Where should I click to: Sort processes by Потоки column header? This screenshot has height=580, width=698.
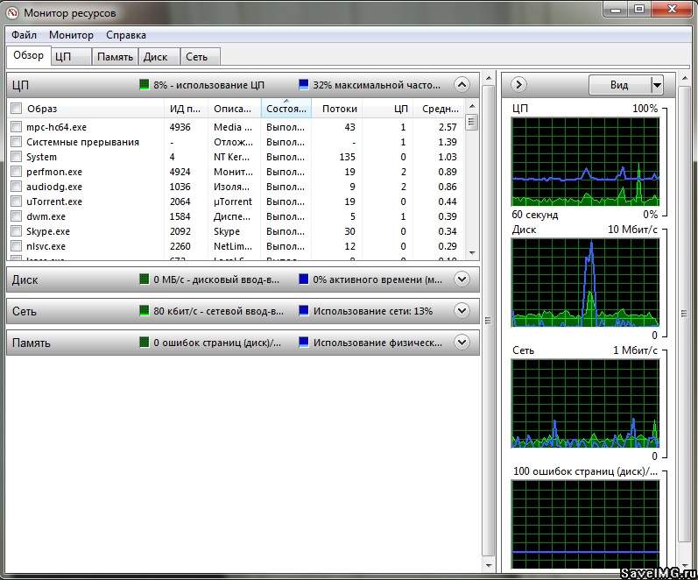[x=339, y=109]
